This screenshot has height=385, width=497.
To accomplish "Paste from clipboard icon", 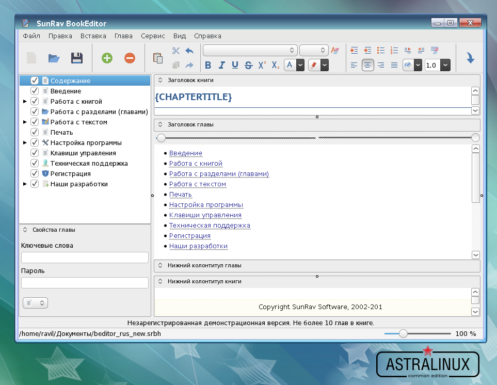I will (157, 58).
